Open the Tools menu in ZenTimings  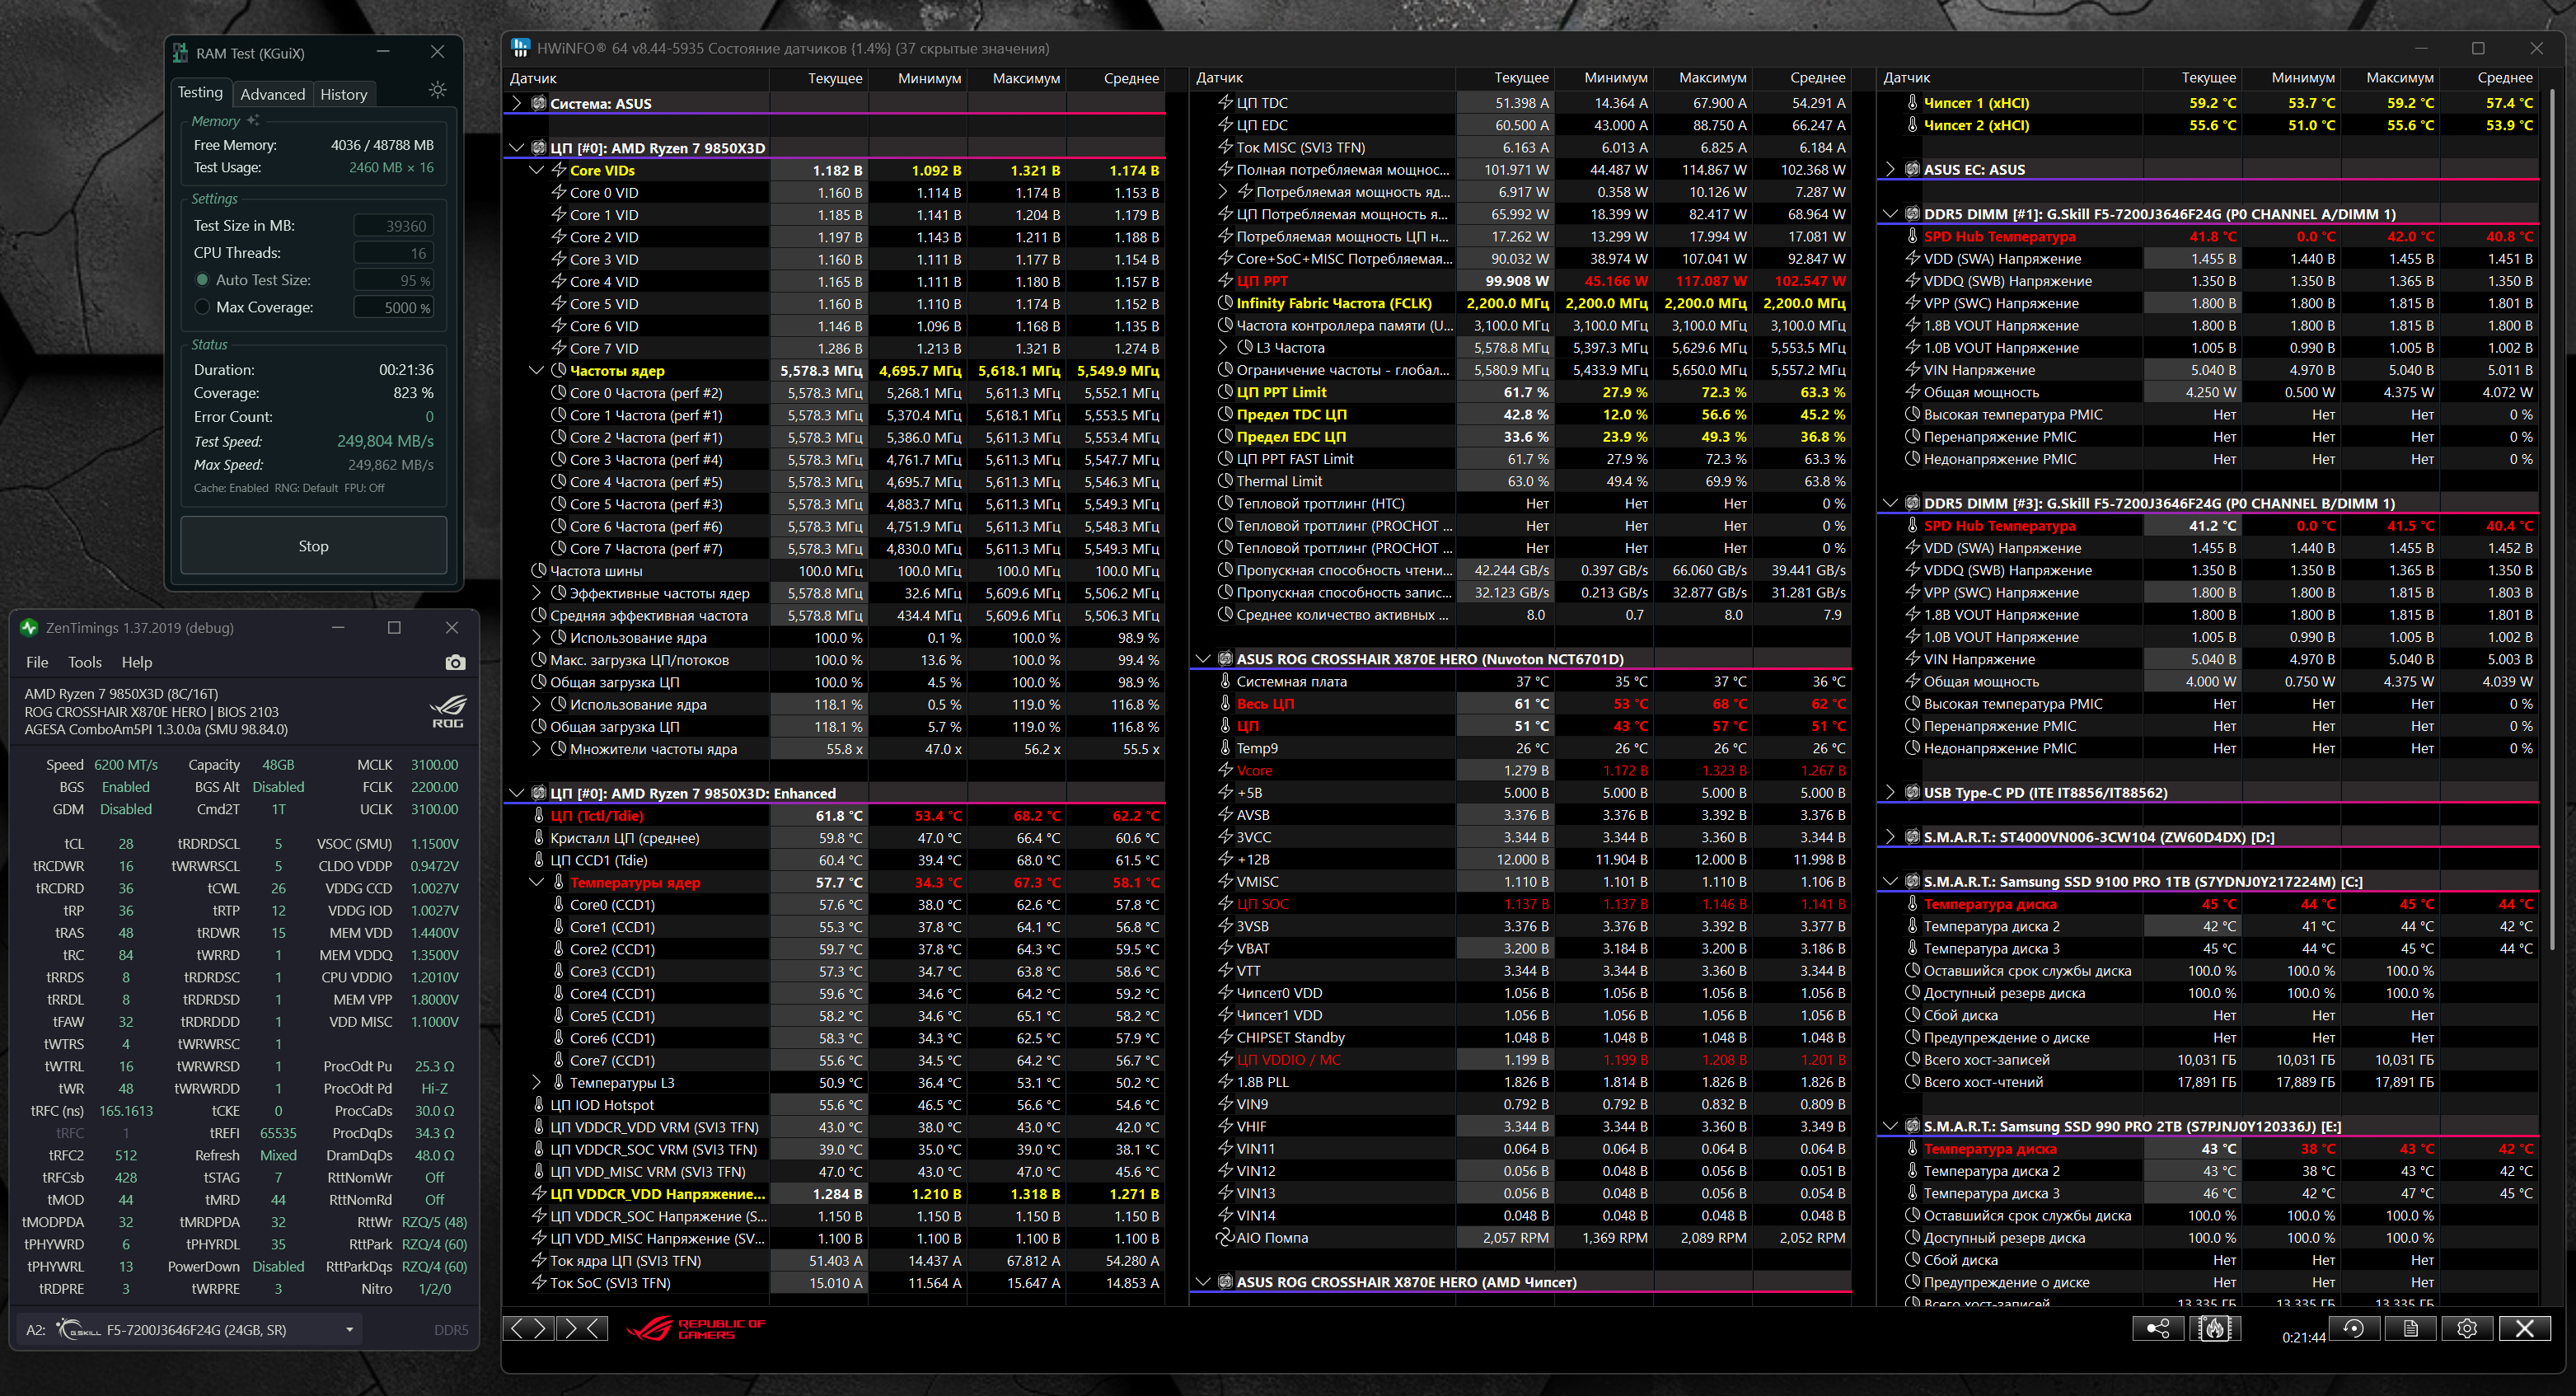click(x=84, y=662)
